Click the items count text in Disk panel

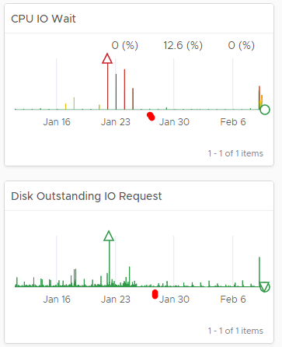pos(235,331)
